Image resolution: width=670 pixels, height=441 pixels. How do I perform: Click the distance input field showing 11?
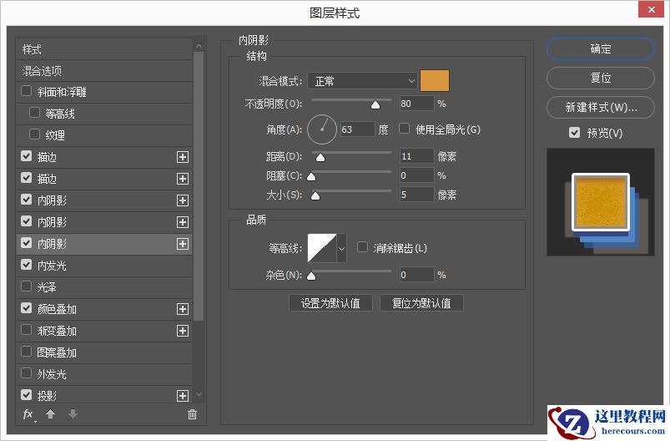[416, 156]
